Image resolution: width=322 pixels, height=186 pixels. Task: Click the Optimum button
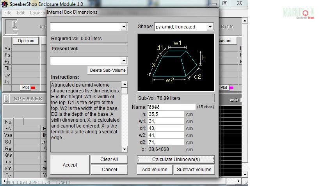point(26,41)
